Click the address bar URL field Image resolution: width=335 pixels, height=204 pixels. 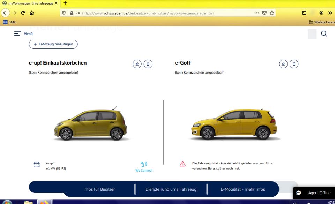pos(167,13)
